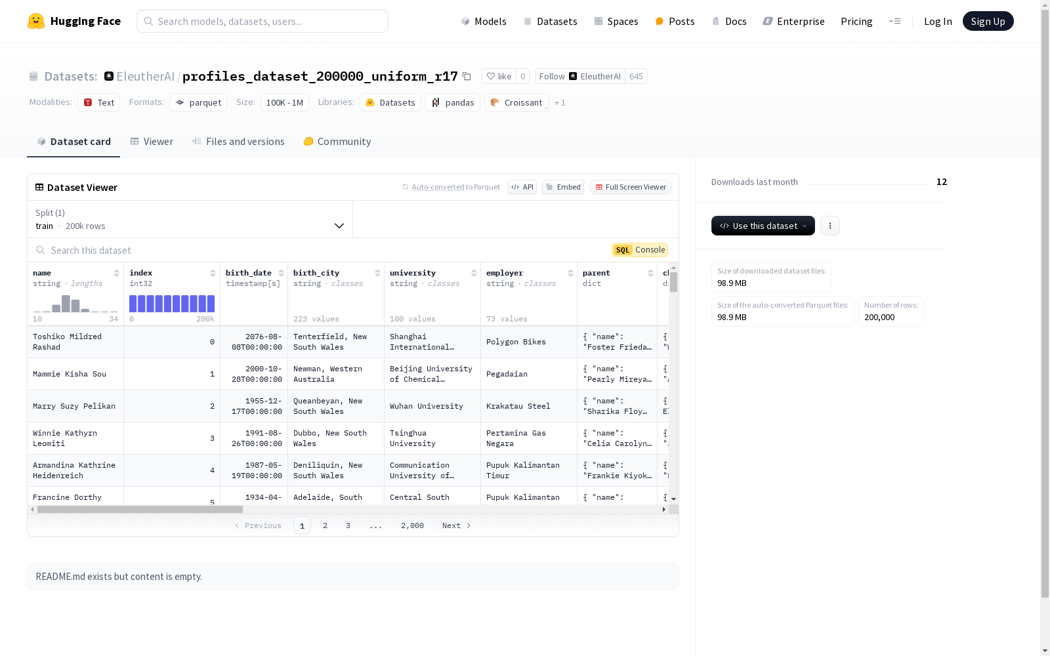Show the +1 more libraries
The height and width of the screenshot is (656, 1050).
coord(560,102)
